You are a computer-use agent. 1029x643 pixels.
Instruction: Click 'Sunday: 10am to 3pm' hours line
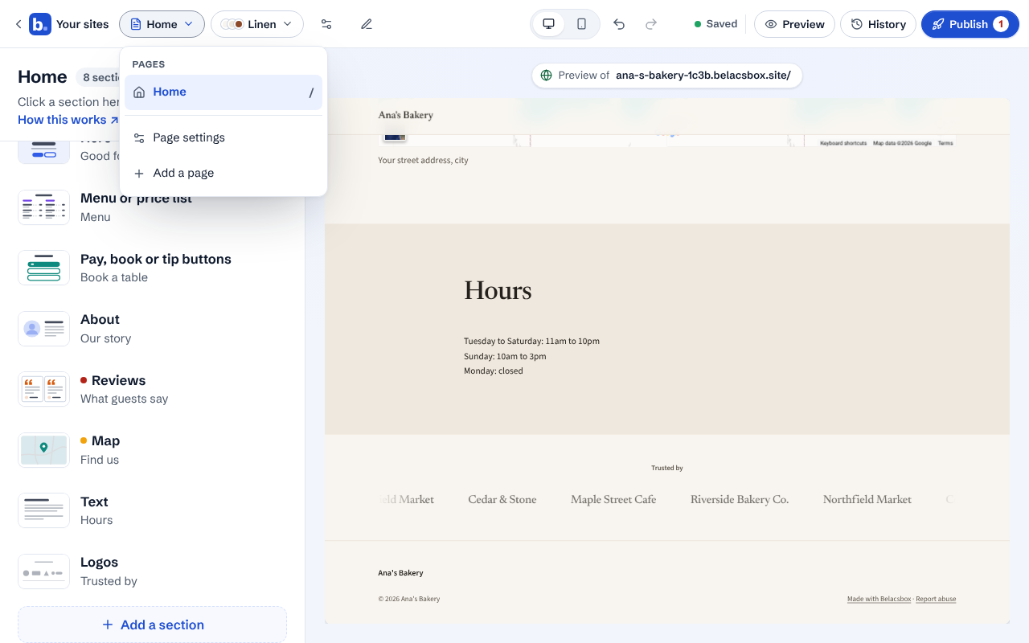[x=505, y=356]
